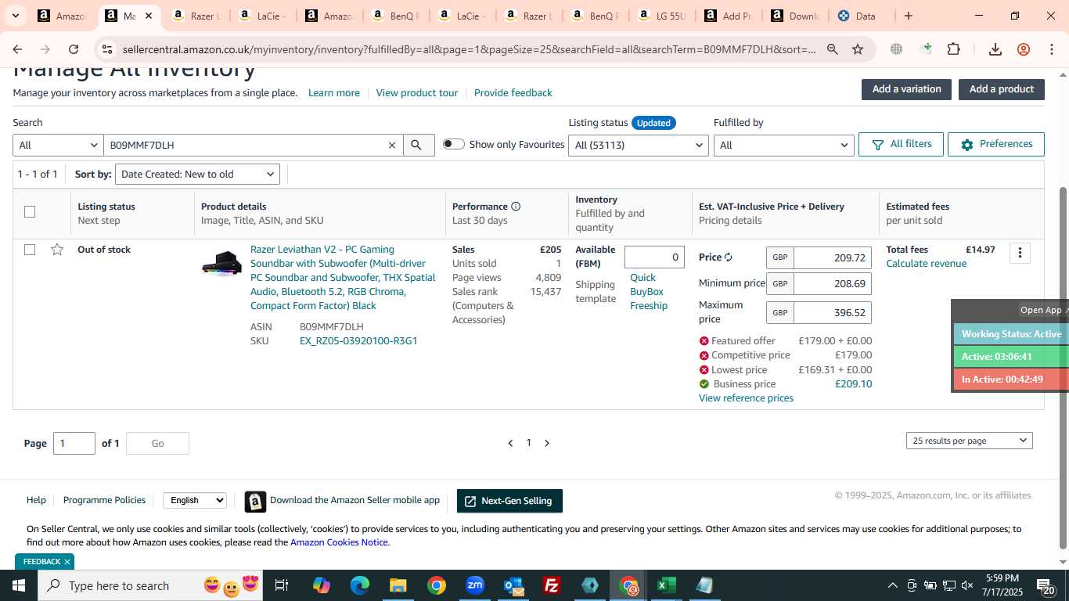Viewport: 1069px width, 601px height.
Task: Change the 25 results per page dropdown
Action: [x=970, y=441]
